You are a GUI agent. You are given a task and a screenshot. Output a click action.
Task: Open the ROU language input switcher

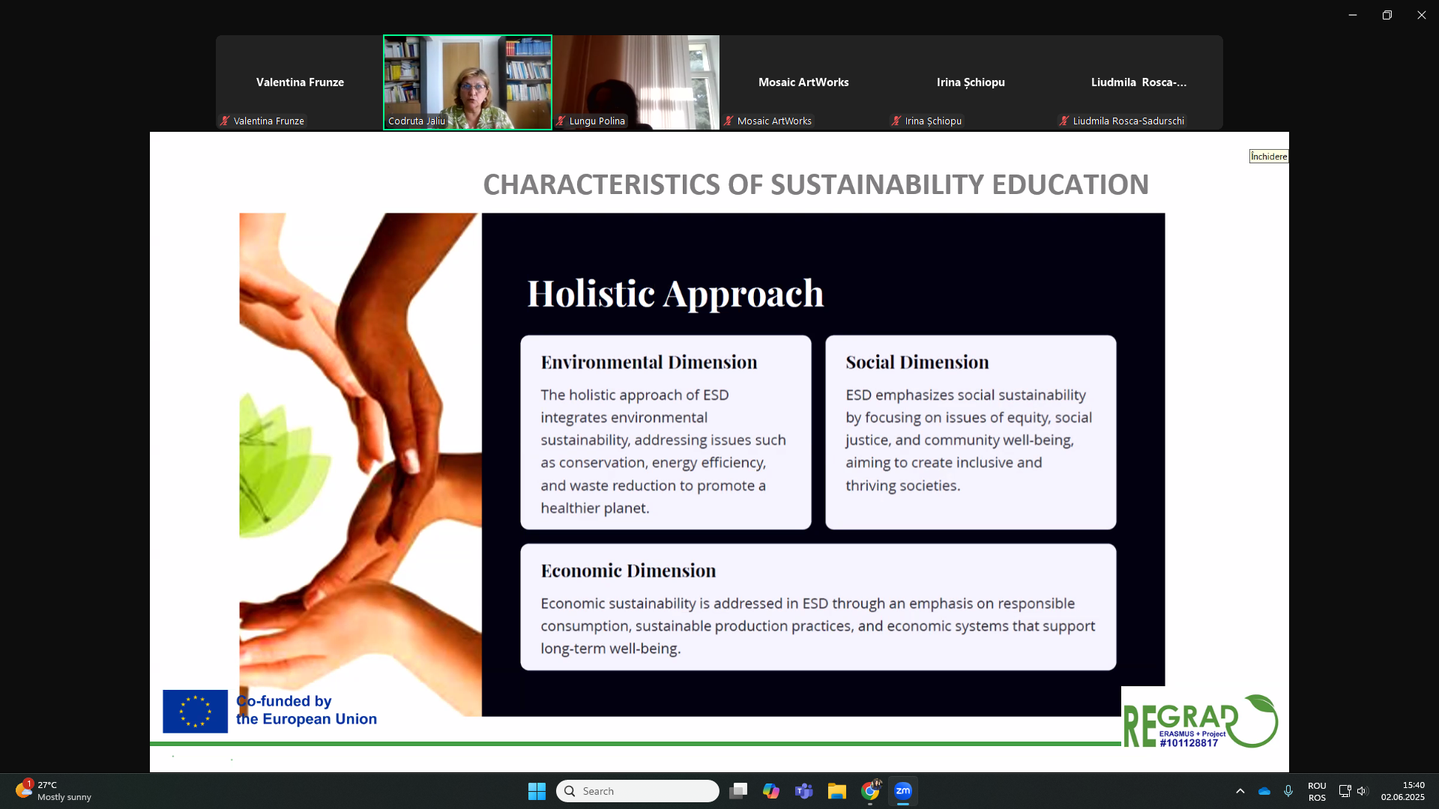(1317, 791)
